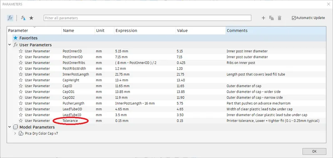Viewport: 333px width, 158px height.
Task: Add a new parameter with the plus icon
Action: click(x=263, y=18)
